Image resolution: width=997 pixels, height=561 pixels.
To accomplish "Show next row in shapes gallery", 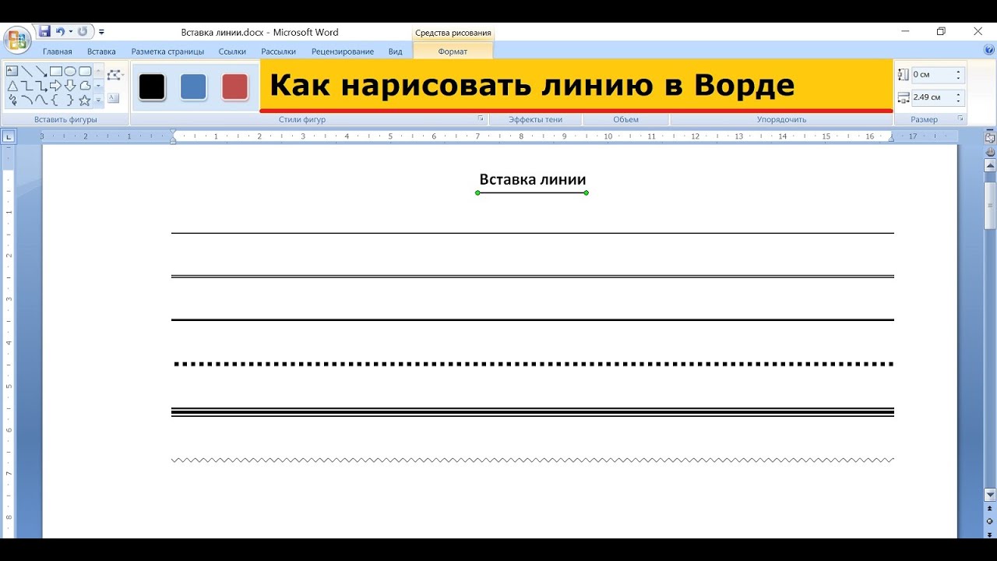I will pyautogui.click(x=98, y=86).
